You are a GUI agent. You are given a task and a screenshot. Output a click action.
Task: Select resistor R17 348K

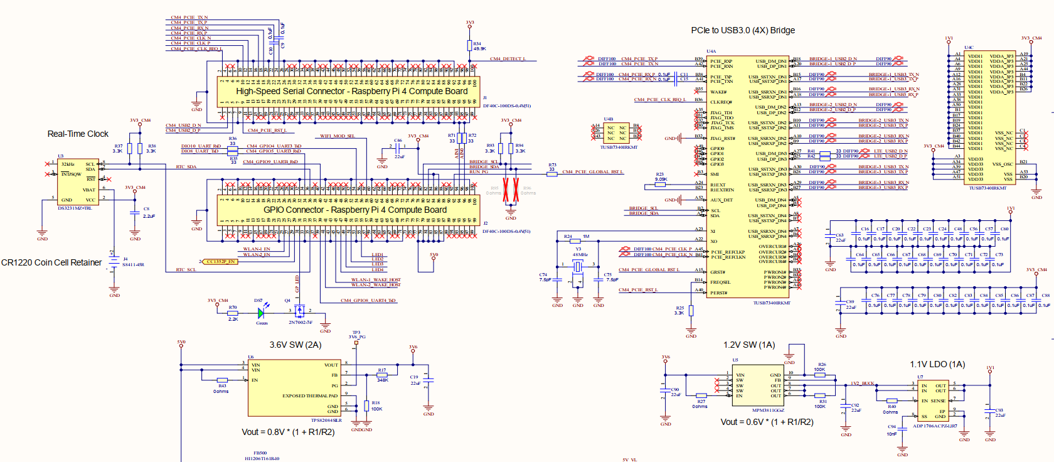click(x=381, y=375)
